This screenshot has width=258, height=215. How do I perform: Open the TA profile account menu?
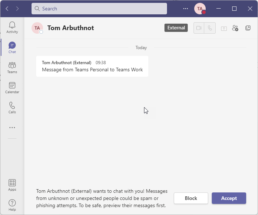coord(200,9)
